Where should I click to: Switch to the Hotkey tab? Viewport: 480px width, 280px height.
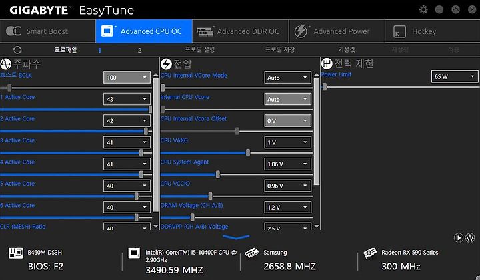coord(432,31)
